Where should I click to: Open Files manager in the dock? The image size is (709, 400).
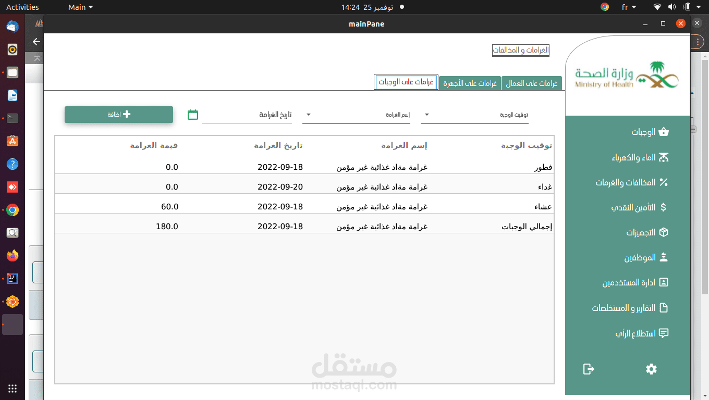point(13,72)
